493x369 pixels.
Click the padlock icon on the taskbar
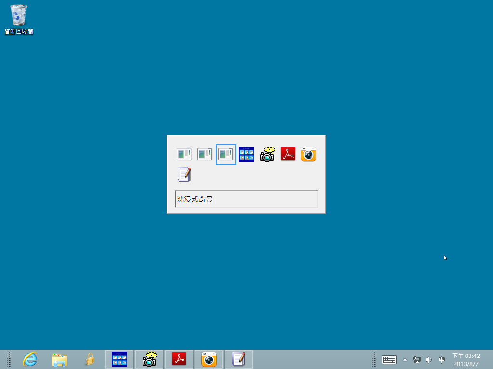pos(90,359)
